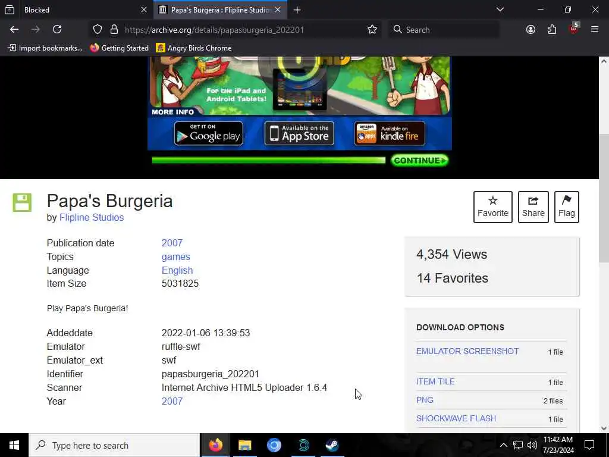
Task: Download EMULATOR SCREENSHOT option
Action: tap(467, 351)
